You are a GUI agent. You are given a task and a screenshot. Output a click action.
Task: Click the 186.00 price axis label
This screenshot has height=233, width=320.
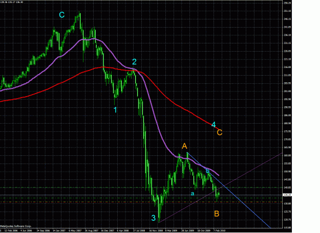tap(287, 115)
